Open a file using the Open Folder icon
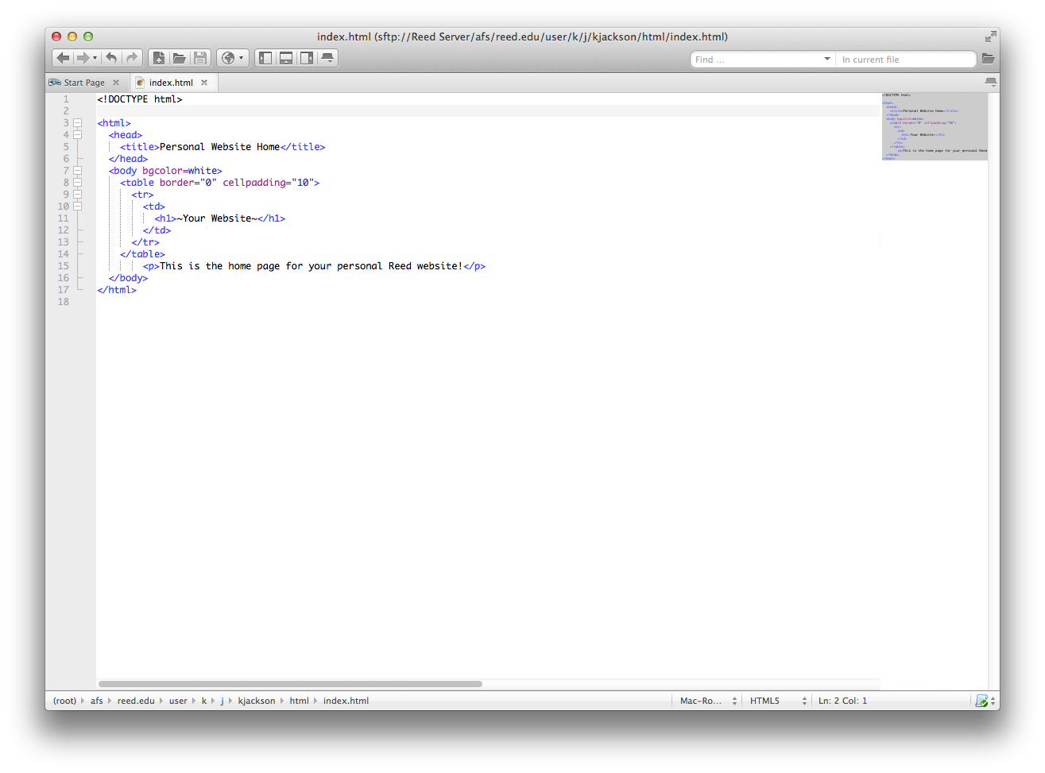1045x773 pixels. (180, 57)
